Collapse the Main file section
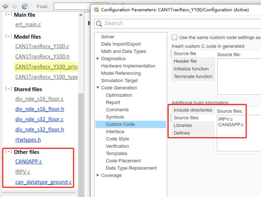This screenshot has width=261, height=197. [x=8, y=14]
